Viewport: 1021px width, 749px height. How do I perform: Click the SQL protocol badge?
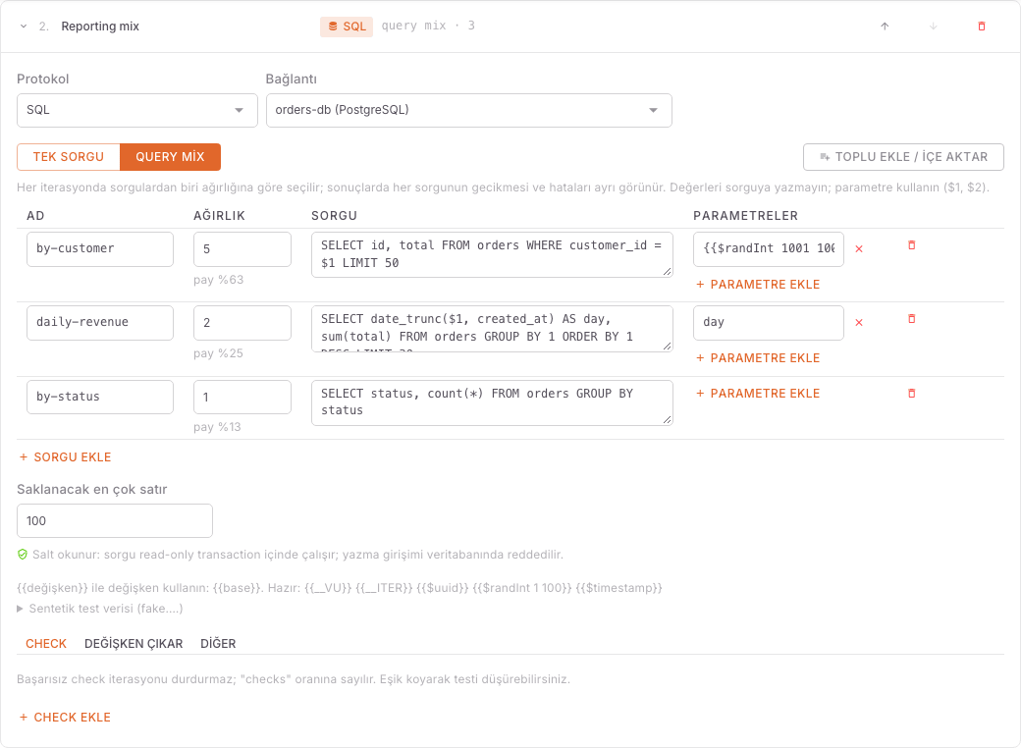pyautogui.click(x=347, y=27)
